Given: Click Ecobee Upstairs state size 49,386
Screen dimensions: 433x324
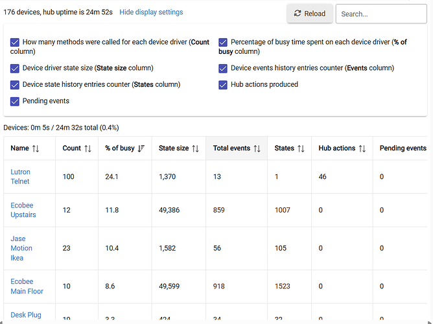Looking at the screenshot, I should pyautogui.click(x=169, y=210).
